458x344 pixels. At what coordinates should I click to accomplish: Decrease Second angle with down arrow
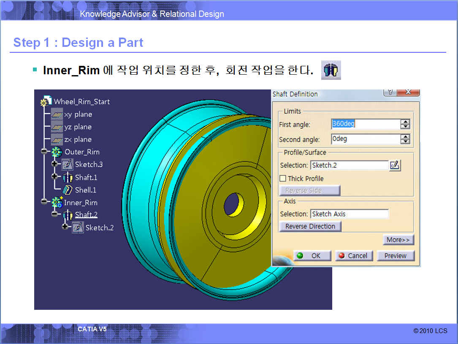pyautogui.click(x=405, y=141)
